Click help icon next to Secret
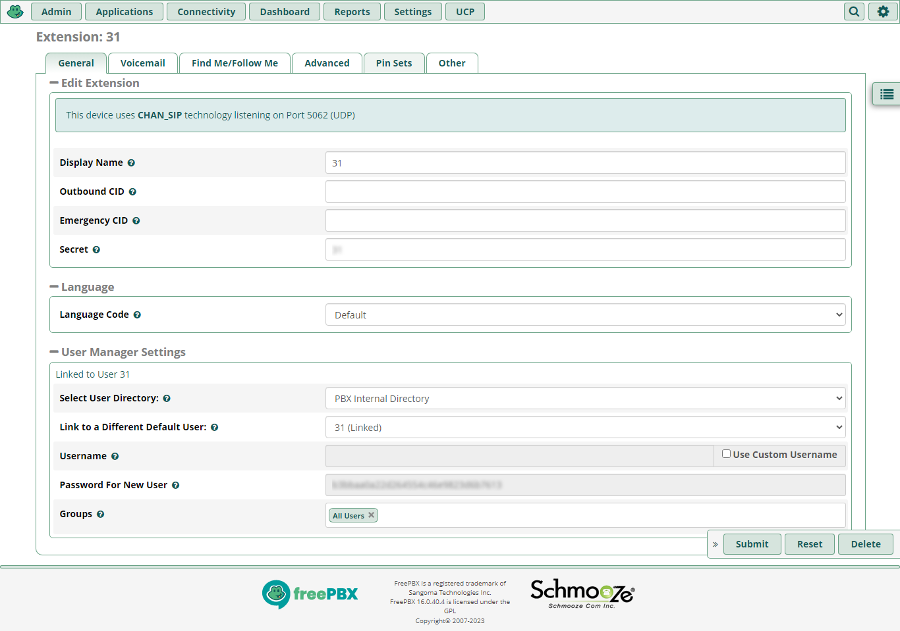Viewport: 900px width, 631px height. point(96,250)
